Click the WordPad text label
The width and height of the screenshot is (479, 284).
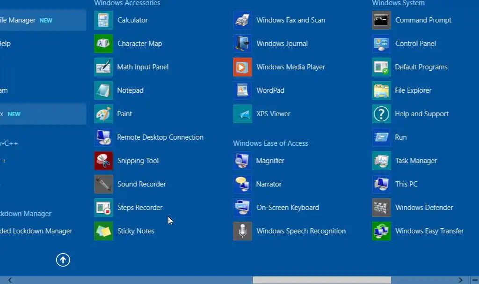click(x=270, y=90)
